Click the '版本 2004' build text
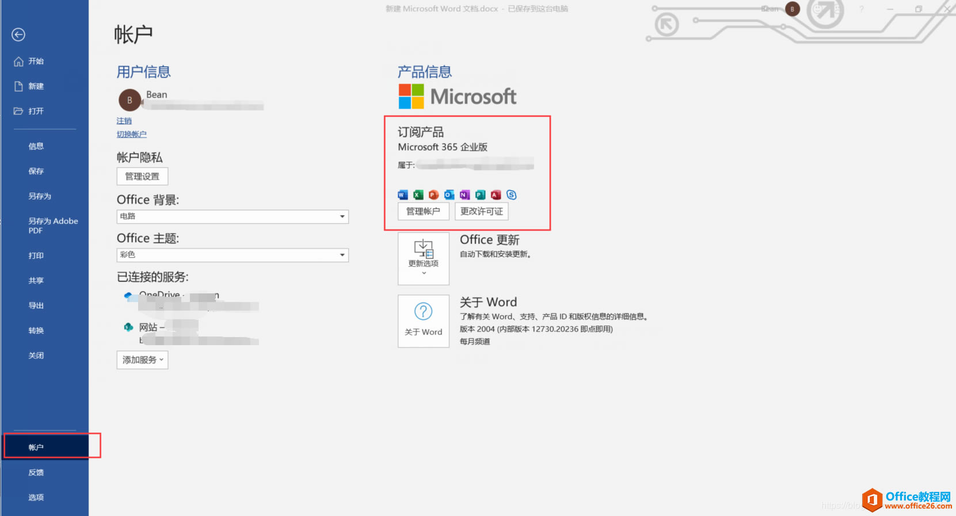 (x=536, y=329)
